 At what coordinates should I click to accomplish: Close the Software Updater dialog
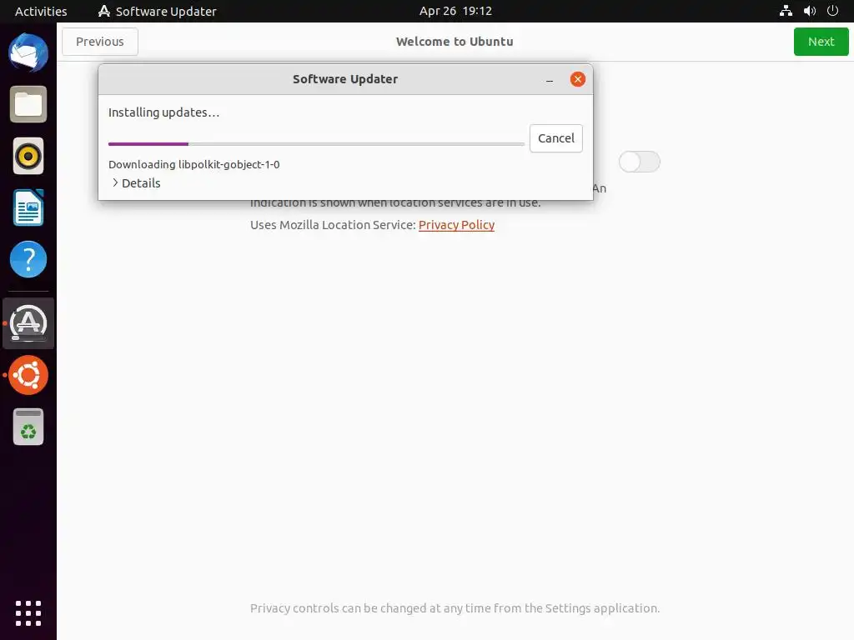click(x=578, y=79)
